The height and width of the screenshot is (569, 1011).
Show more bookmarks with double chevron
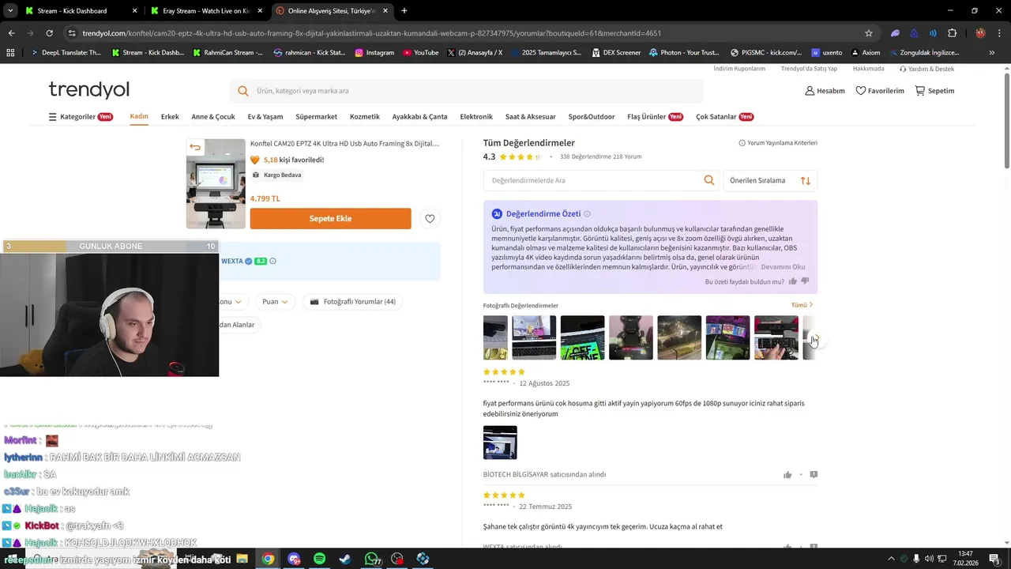991,53
